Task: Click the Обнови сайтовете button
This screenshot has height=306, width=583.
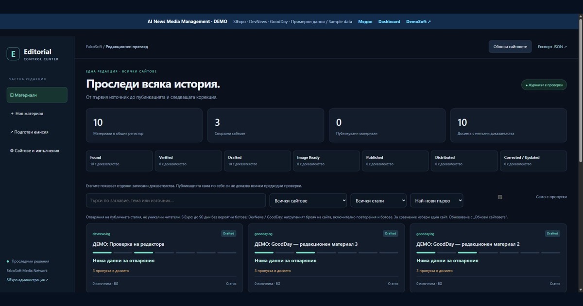Action: tap(510, 47)
